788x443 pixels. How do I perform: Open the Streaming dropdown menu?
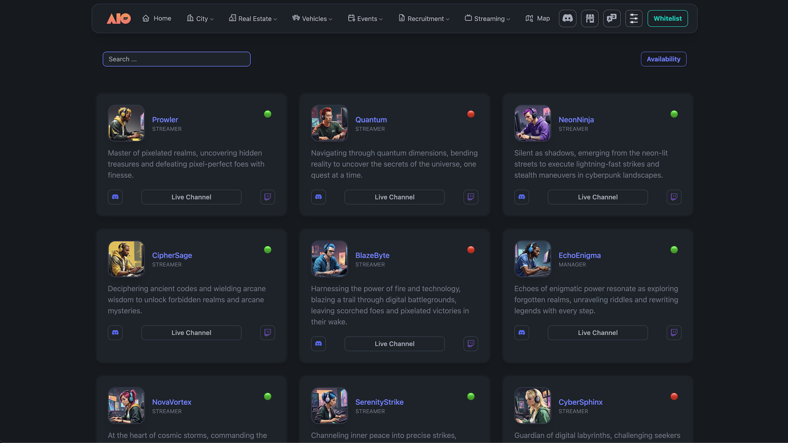click(x=488, y=18)
